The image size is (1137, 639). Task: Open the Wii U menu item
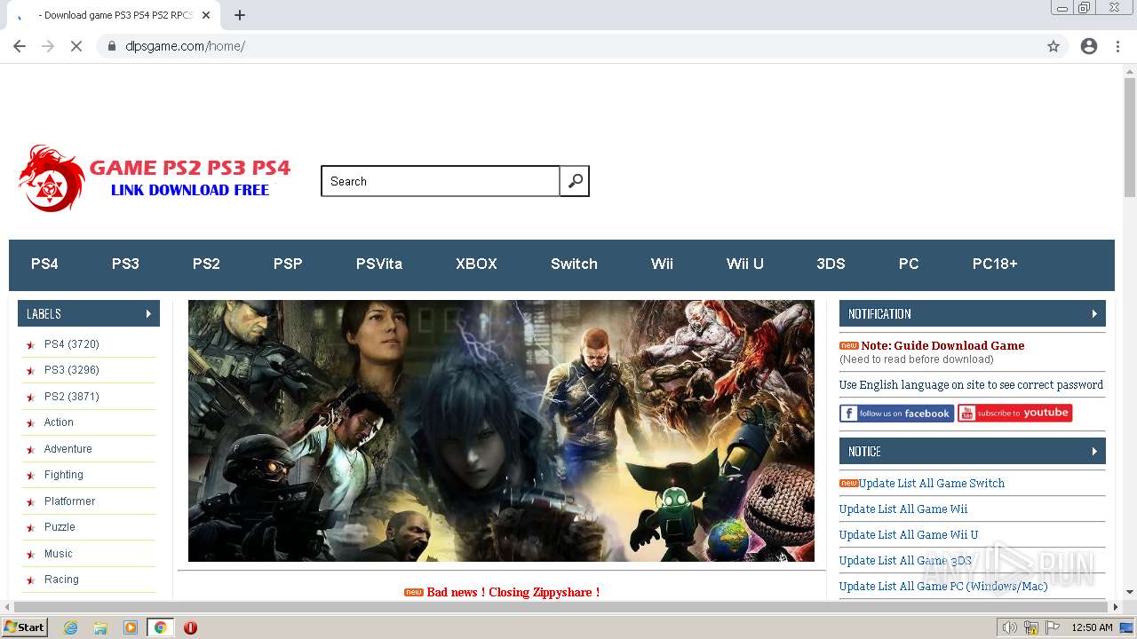[744, 264]
